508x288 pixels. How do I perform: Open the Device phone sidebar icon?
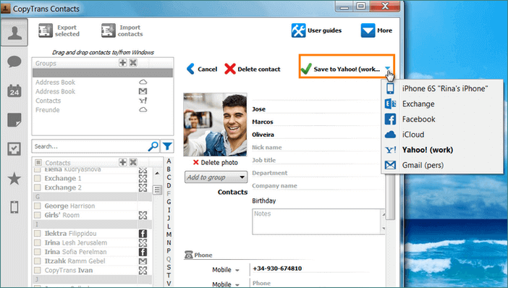pyautogui.click(x=14, y=207)
